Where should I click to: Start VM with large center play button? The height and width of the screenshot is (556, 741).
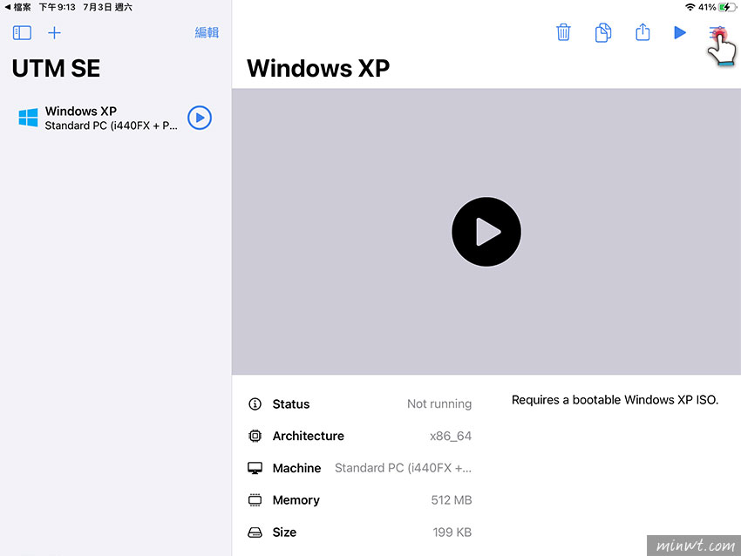[x=486, y=232]
